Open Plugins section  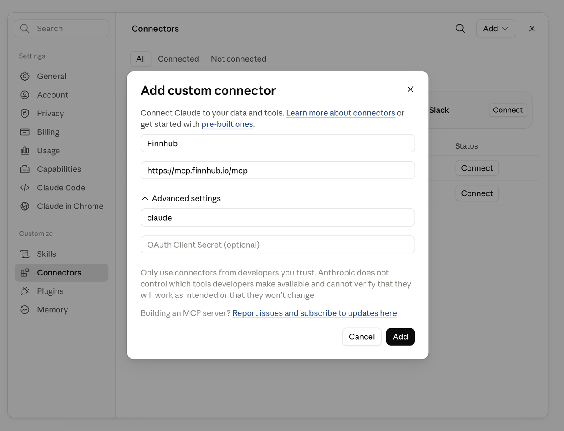62,291
